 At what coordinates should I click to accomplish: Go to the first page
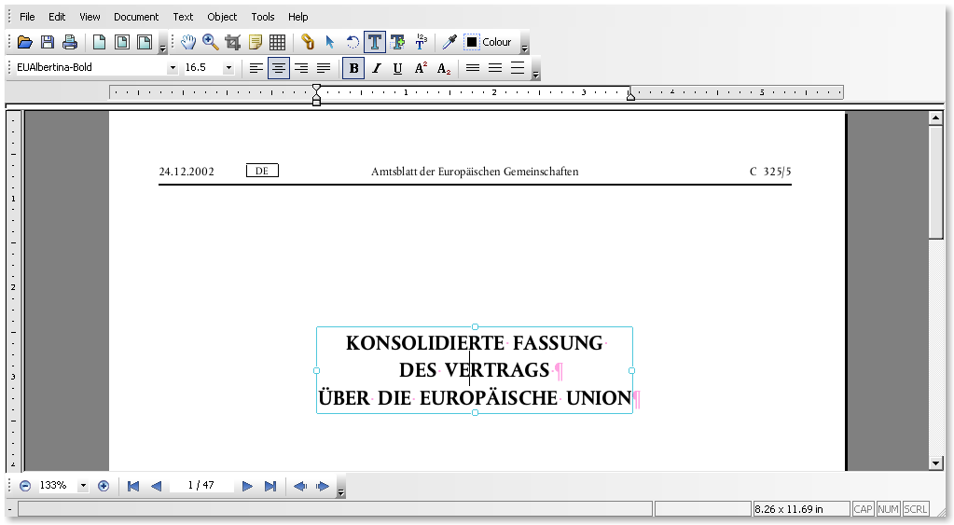click(133, 486)
